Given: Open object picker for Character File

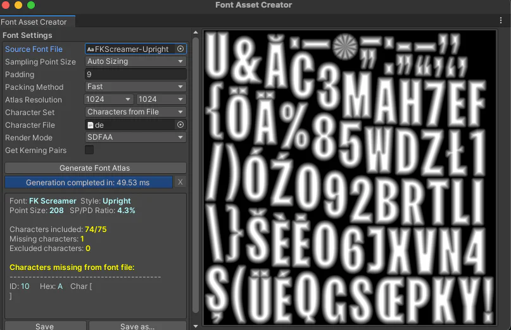Looking at the screenshot, I should coord(180,125).
